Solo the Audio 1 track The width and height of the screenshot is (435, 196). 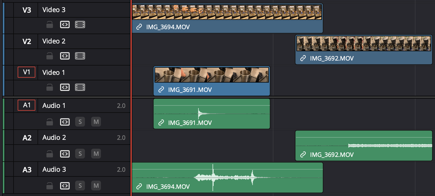[80, 122]
